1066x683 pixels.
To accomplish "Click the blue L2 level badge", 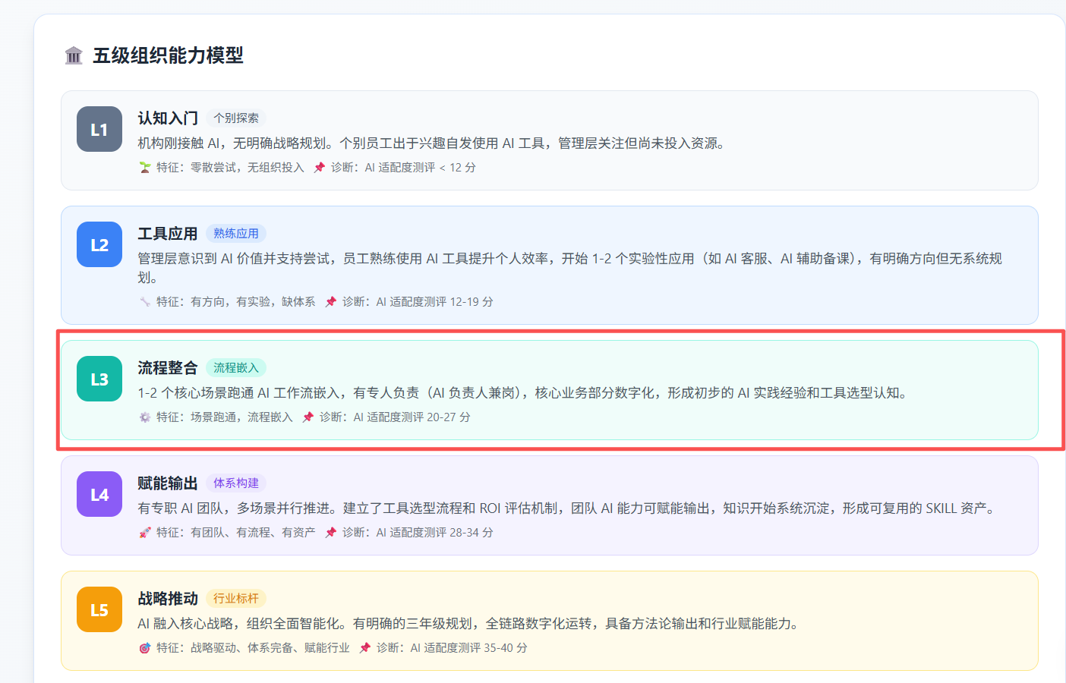I will click(99, 244).
